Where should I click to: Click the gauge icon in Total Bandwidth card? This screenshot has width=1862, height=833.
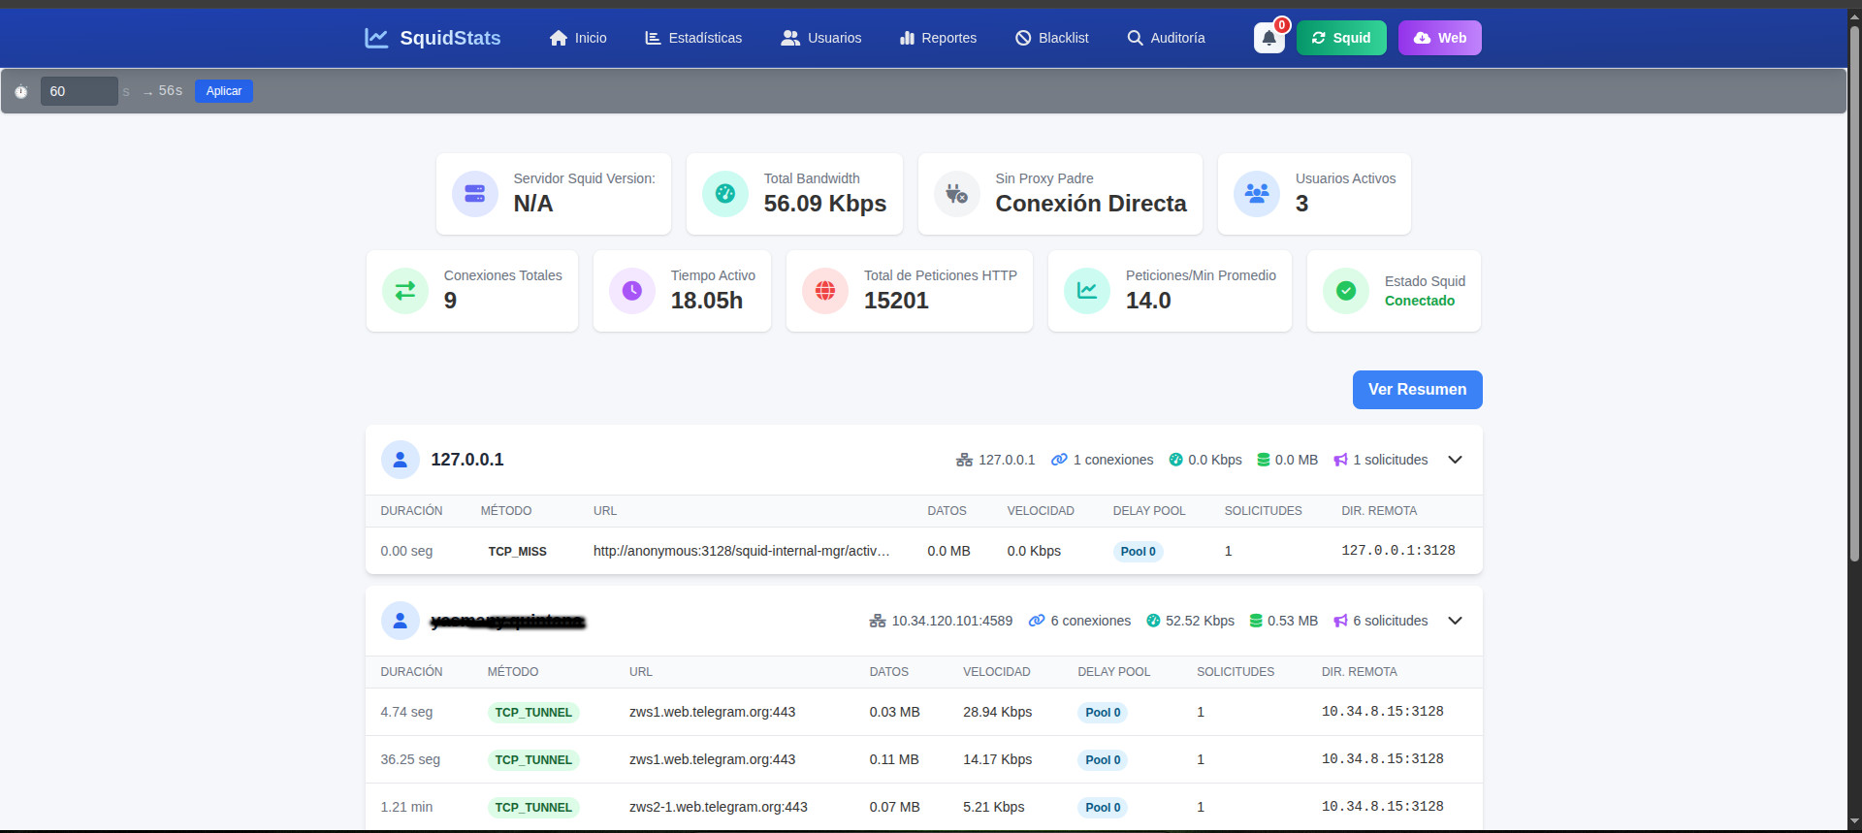point(724,194)
